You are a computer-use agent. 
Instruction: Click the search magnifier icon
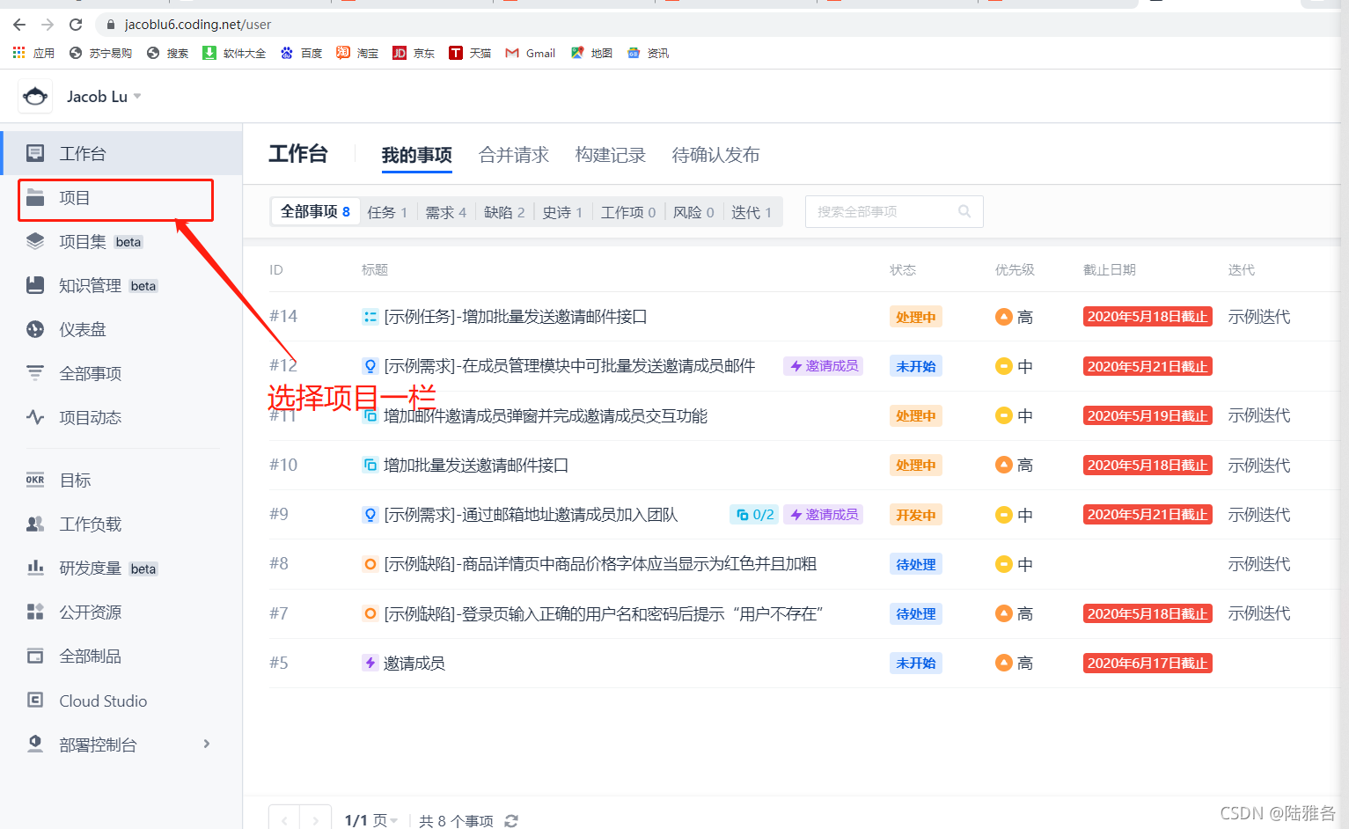click(964, 211)
